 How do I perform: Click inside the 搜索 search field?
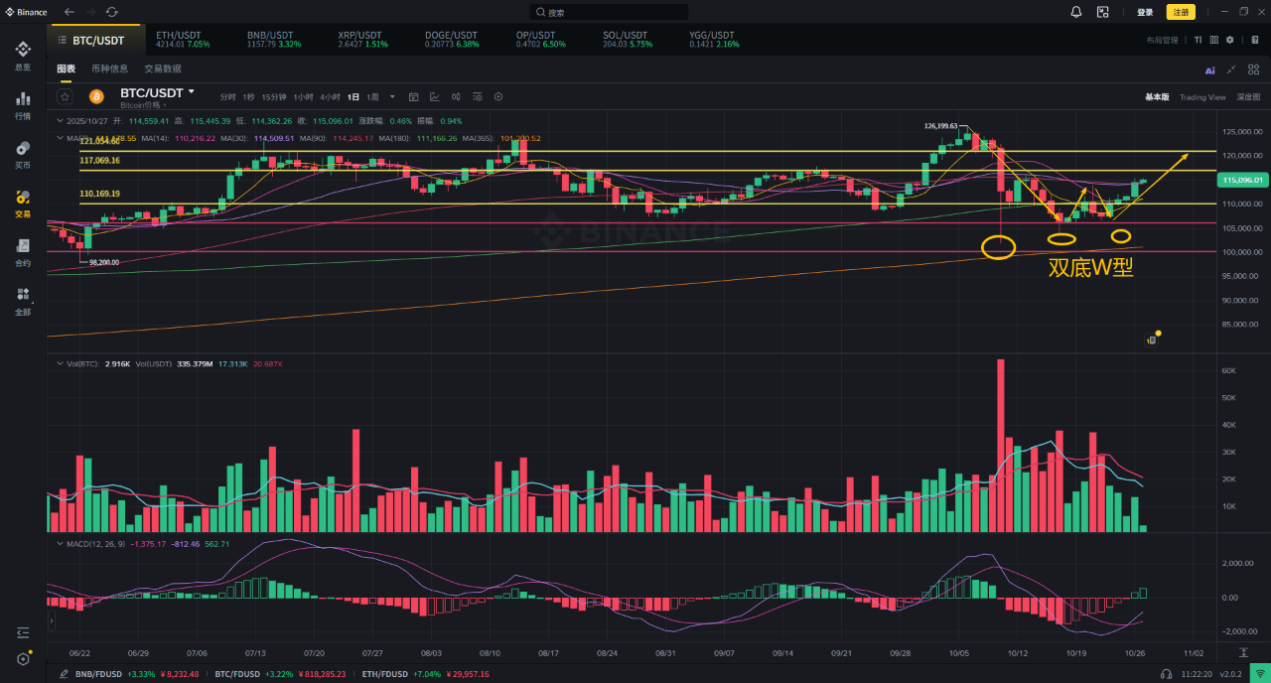click(x=609, y=12)
